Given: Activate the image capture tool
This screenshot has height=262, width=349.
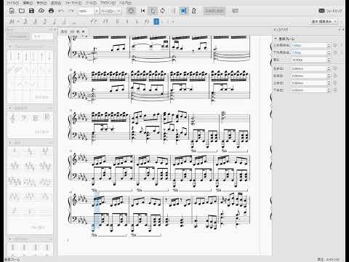Looking at the screenshot, I should click(235, 11).
